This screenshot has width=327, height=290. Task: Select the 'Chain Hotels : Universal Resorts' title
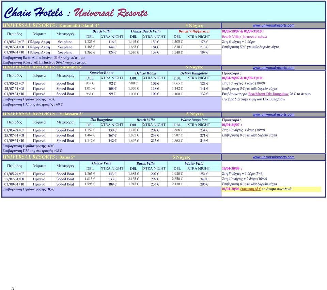(x=76, y=13)
